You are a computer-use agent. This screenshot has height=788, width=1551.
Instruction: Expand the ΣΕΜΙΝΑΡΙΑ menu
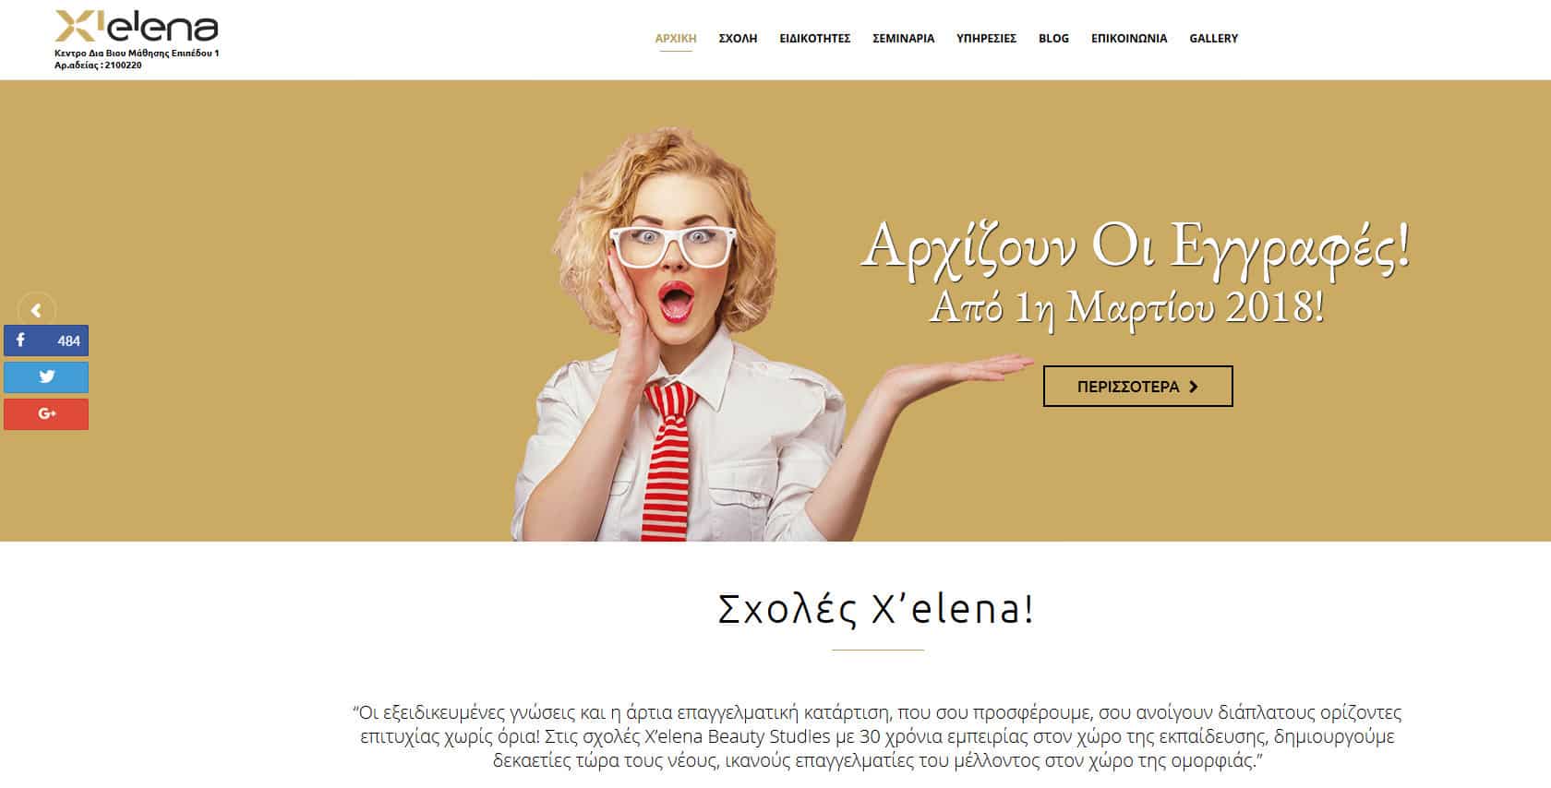click(903, 39)
